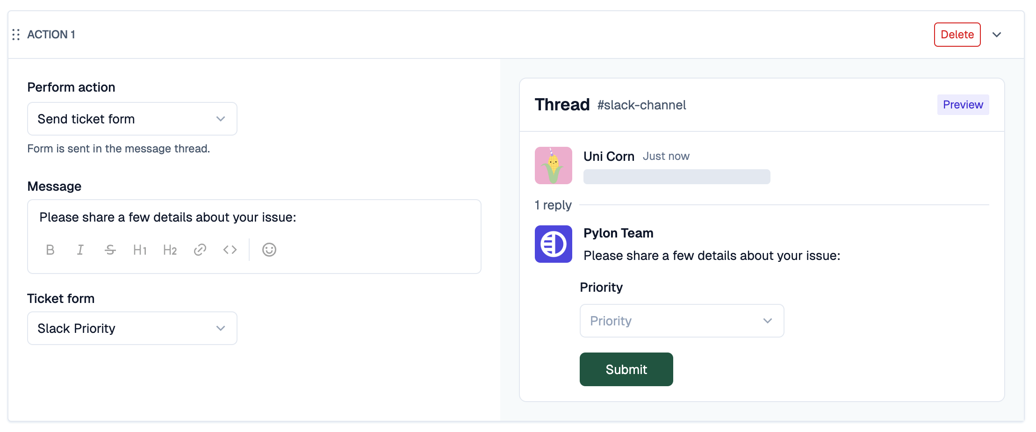Screen dimensions: 1036x432
Task: Click into the message text field
Action: pyautogui.click(x=254, y=217)
